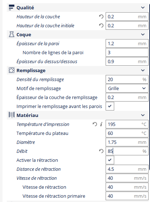Click the Remplissage infill pattern icon
Screen dimensions: 150x202
pos(11,70)
